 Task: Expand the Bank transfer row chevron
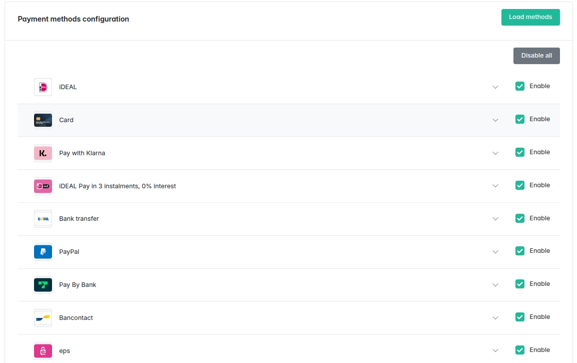[x=495, y=219]
